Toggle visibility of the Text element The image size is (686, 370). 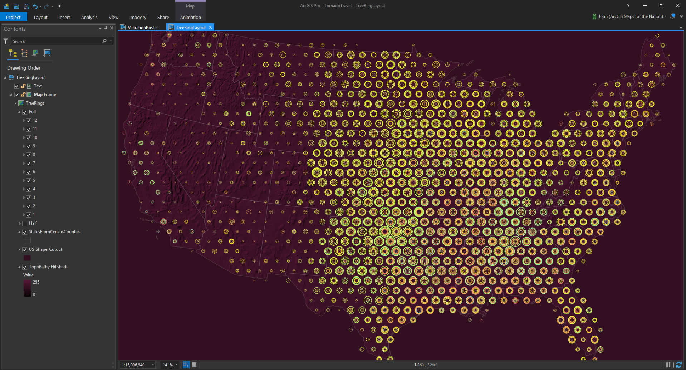click(x=17, y=86)
